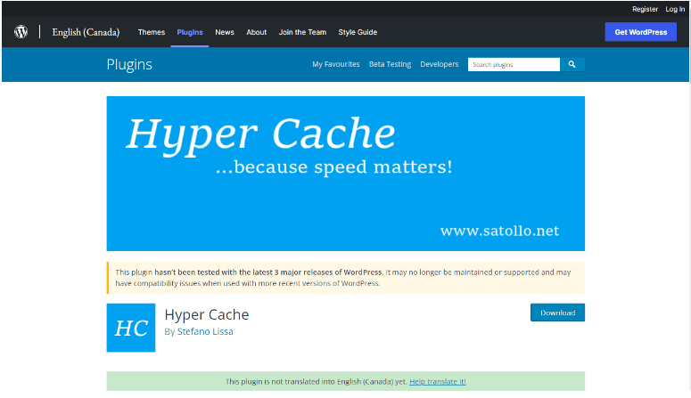Click the Register link
The image size is (691, 398).
(645, 9)
